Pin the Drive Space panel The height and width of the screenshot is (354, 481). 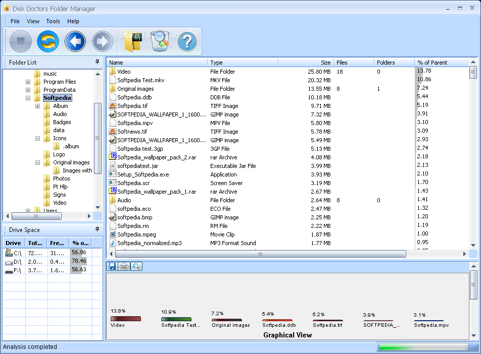[x=97, y=229]
